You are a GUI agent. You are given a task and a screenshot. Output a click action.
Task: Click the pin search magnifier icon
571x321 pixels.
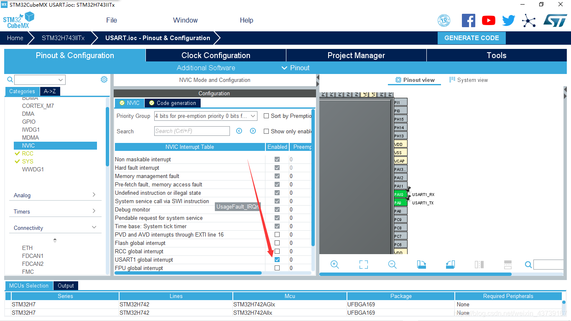pos(528,265)
